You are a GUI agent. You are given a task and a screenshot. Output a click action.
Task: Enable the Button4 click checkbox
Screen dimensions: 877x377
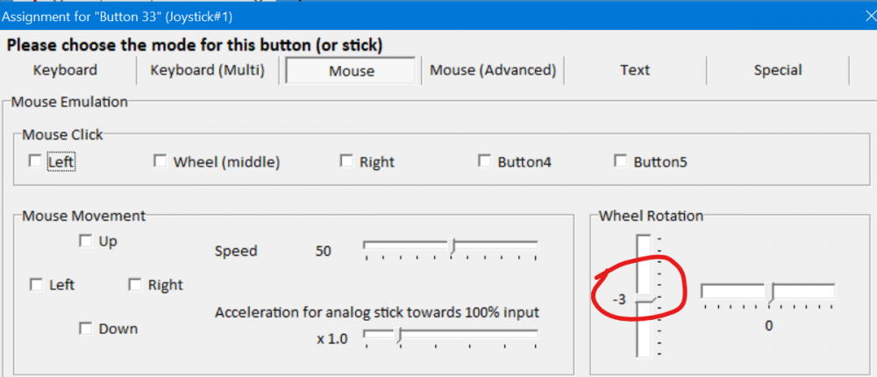(x=484, y=161)
